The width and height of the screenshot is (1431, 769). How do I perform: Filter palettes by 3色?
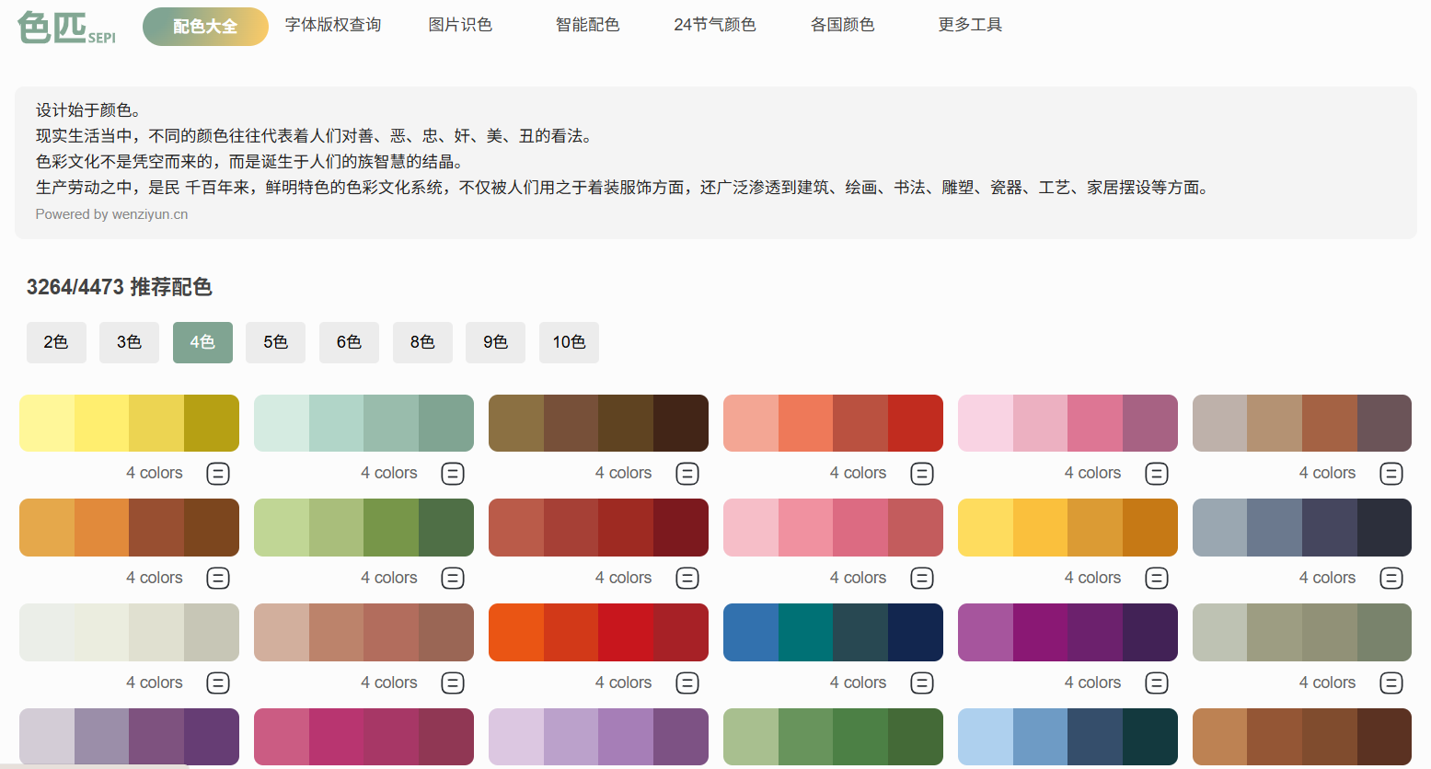pyautogui.click(x=129, y=342)
